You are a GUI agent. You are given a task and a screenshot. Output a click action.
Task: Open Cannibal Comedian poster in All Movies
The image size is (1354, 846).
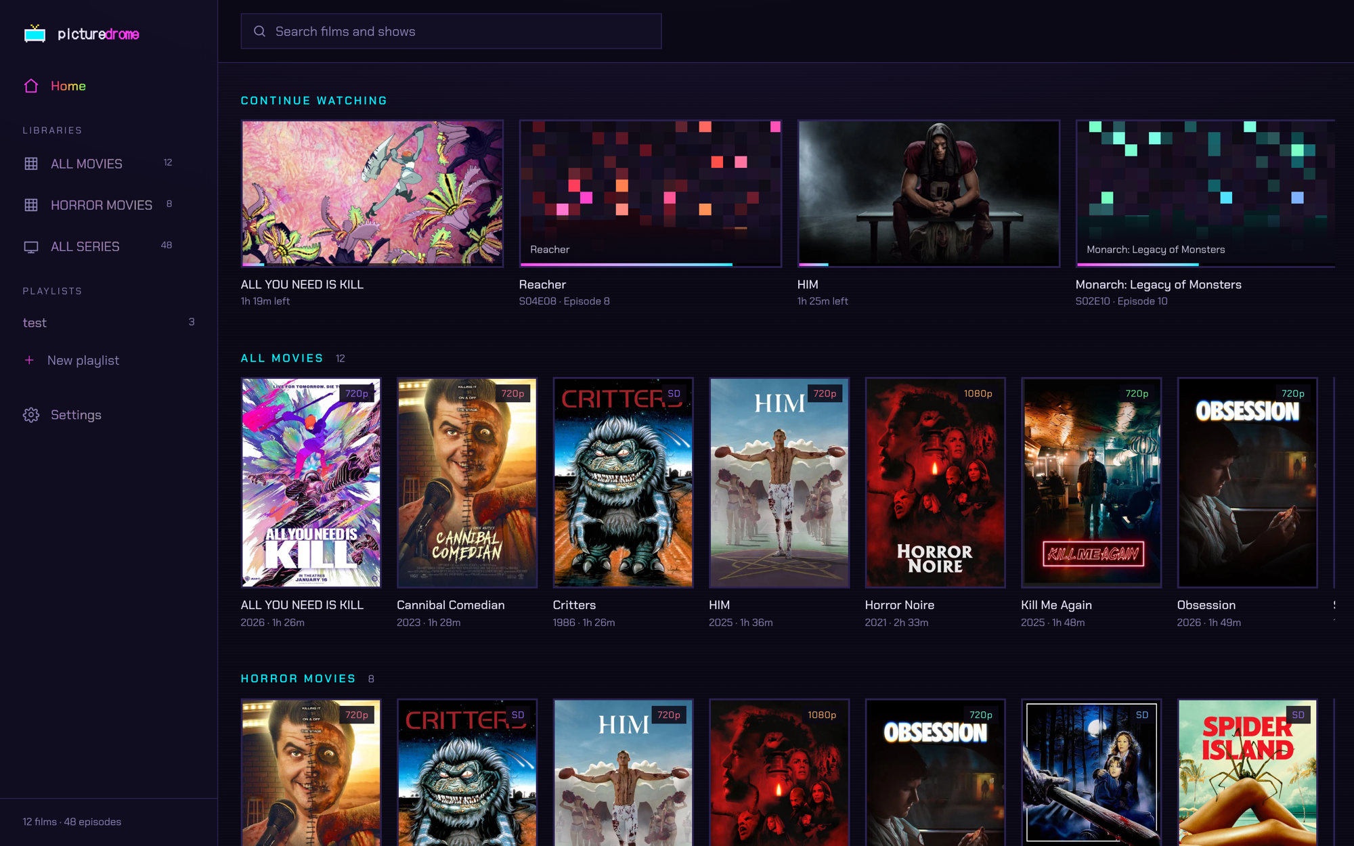(x=467, y=483)
